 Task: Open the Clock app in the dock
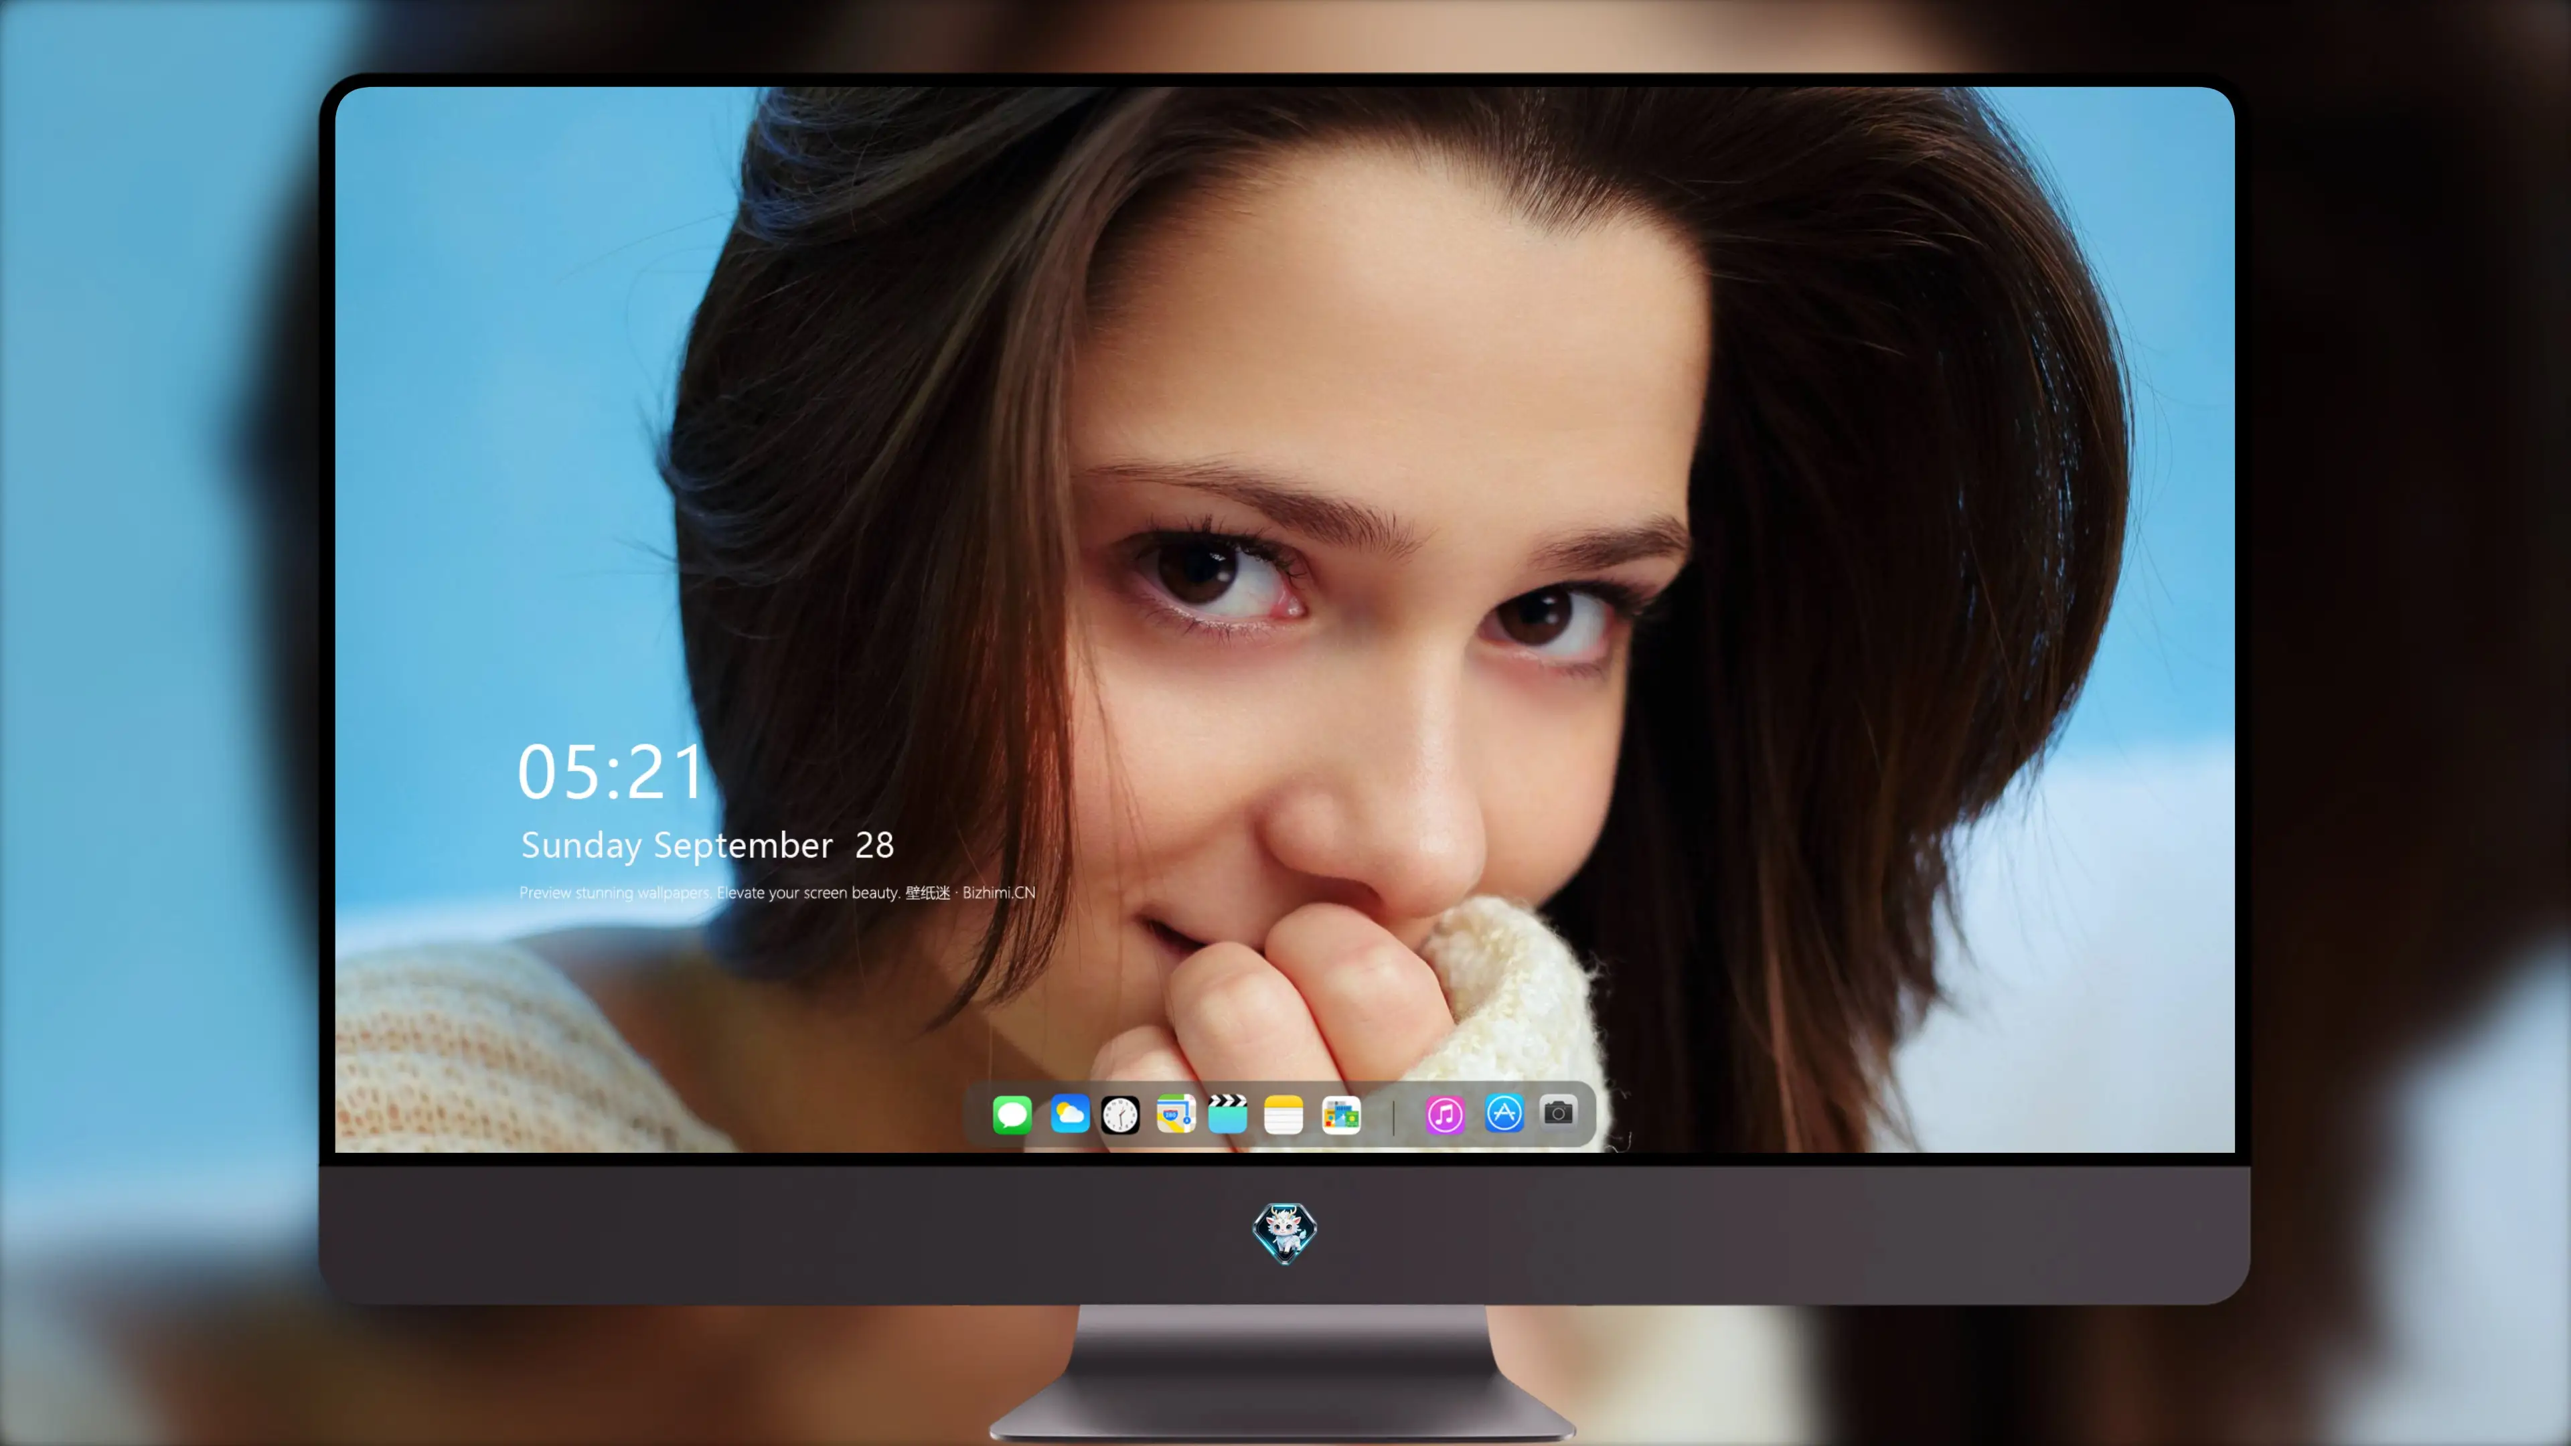[x=1120, y=1115]
